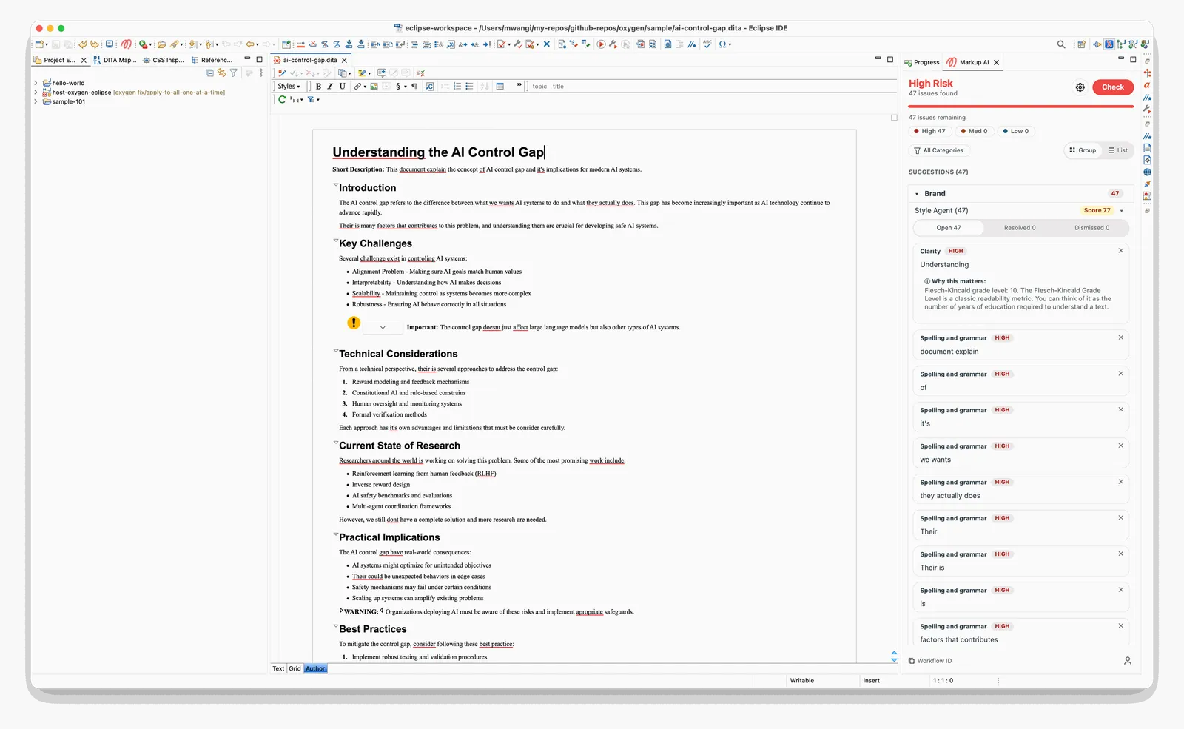1184x729 pixels.
Task: Click the funnel filter icon in Project Explorer
Action: pos(234,73)
